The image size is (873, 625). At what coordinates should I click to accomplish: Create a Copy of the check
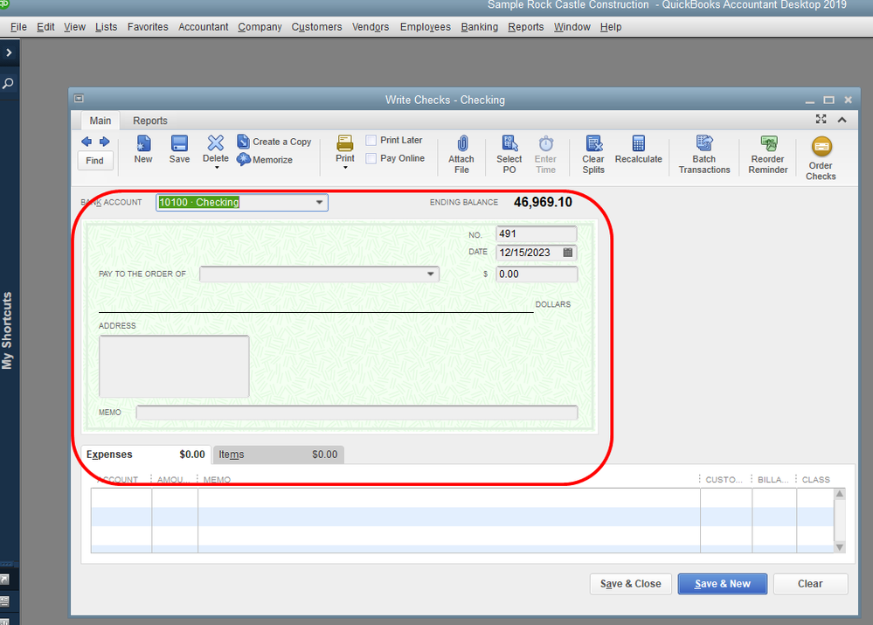pos(274,142)
